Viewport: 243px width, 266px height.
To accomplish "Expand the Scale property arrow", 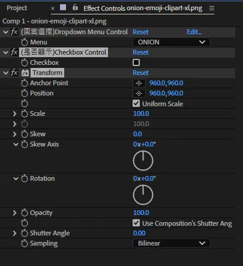I will click(14, 113).
